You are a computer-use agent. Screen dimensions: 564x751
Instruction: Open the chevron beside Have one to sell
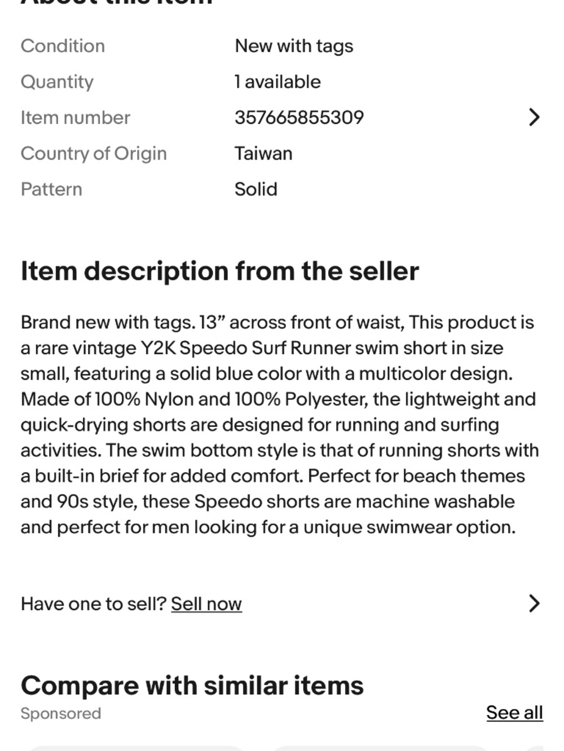(534, 603)
